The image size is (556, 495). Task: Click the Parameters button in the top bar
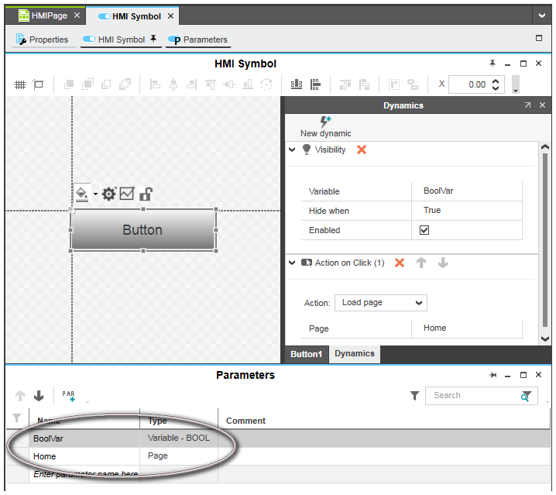click(198, 40)
